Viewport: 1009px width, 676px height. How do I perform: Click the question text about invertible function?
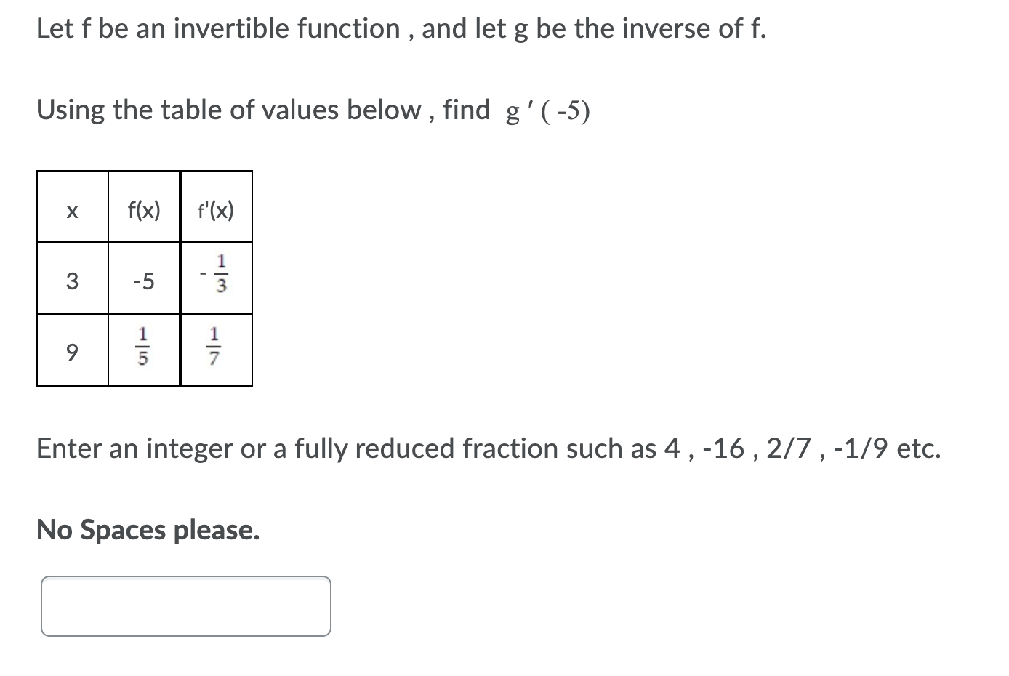(400, 28)
